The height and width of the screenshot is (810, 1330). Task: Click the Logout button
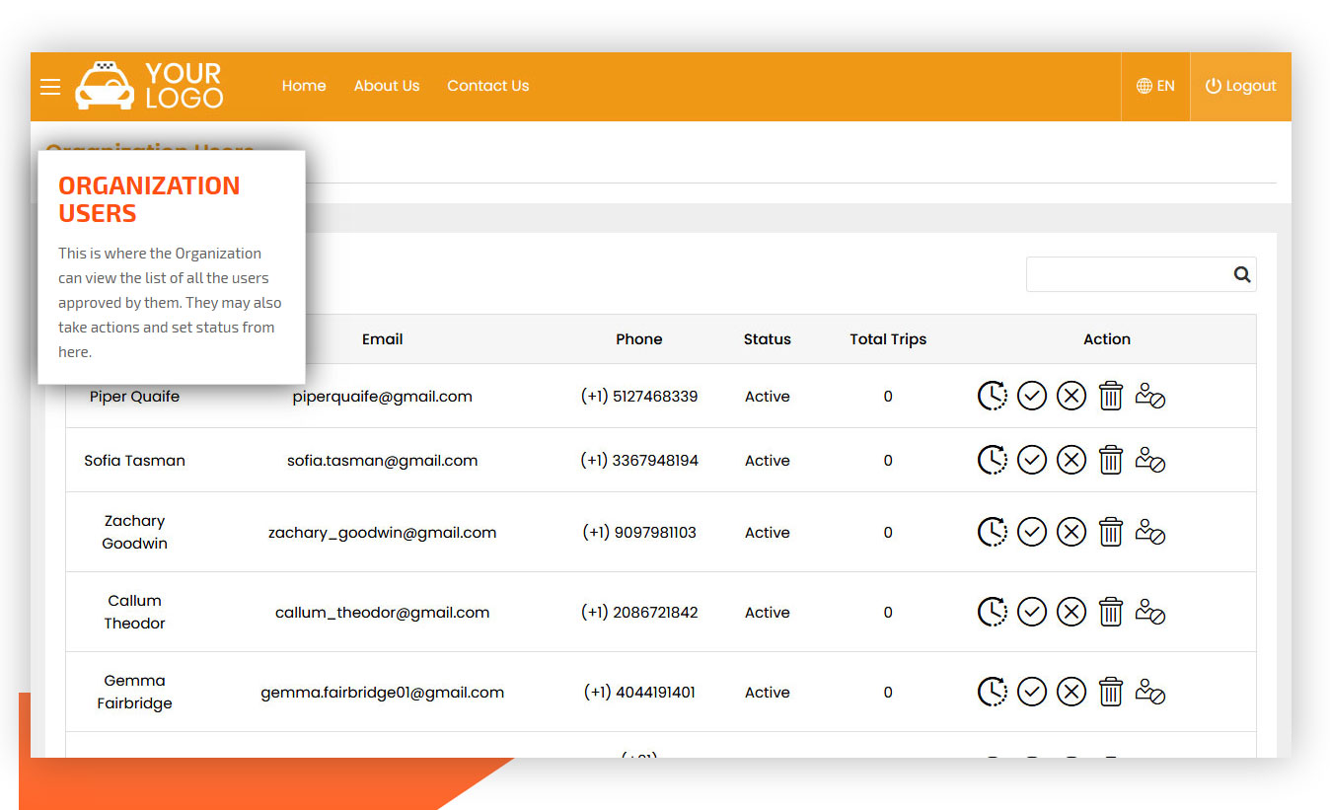coord(1241,87)
